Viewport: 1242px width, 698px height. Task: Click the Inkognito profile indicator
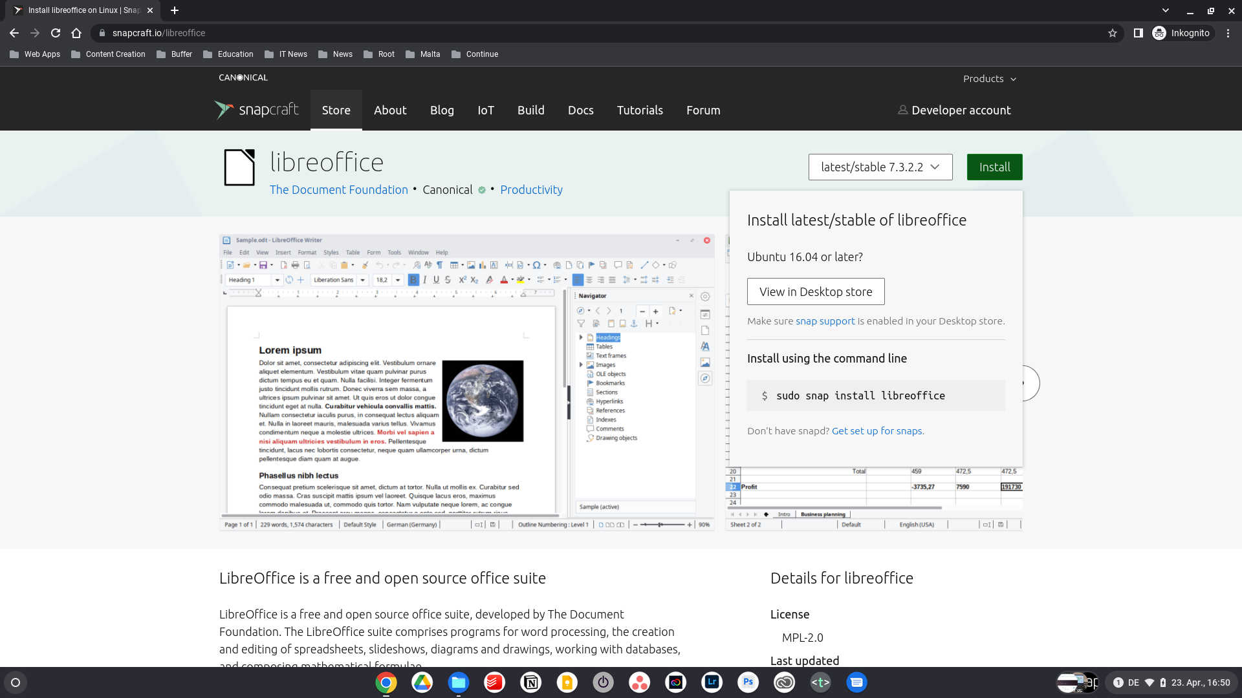click(x=1182, y=33)
